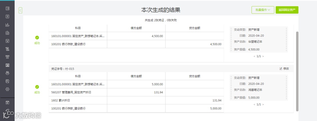Screen dimensions: 317x121
Task: Open the calendar sidebar icon
Action: [7, 41]
